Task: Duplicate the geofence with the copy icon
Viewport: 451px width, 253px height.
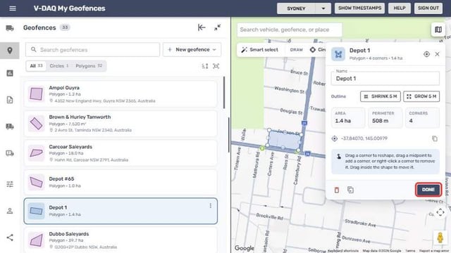Action: tap(350, 190)
